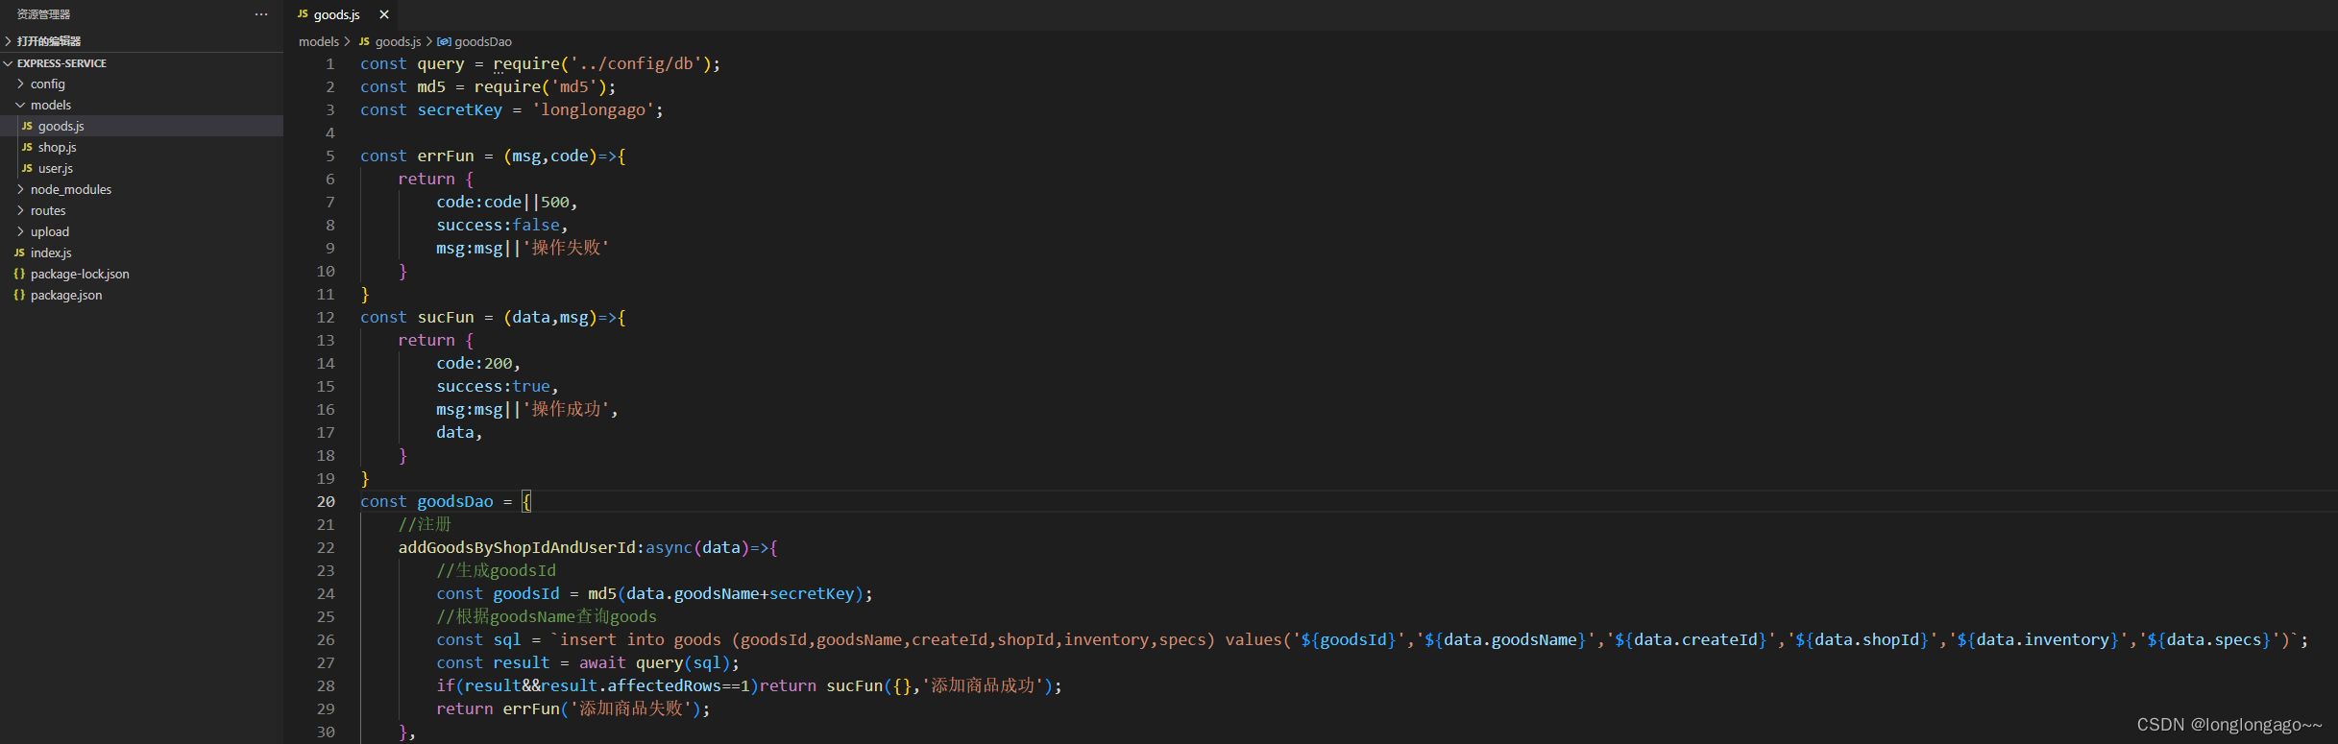Open package.json file

pos(141,295)
